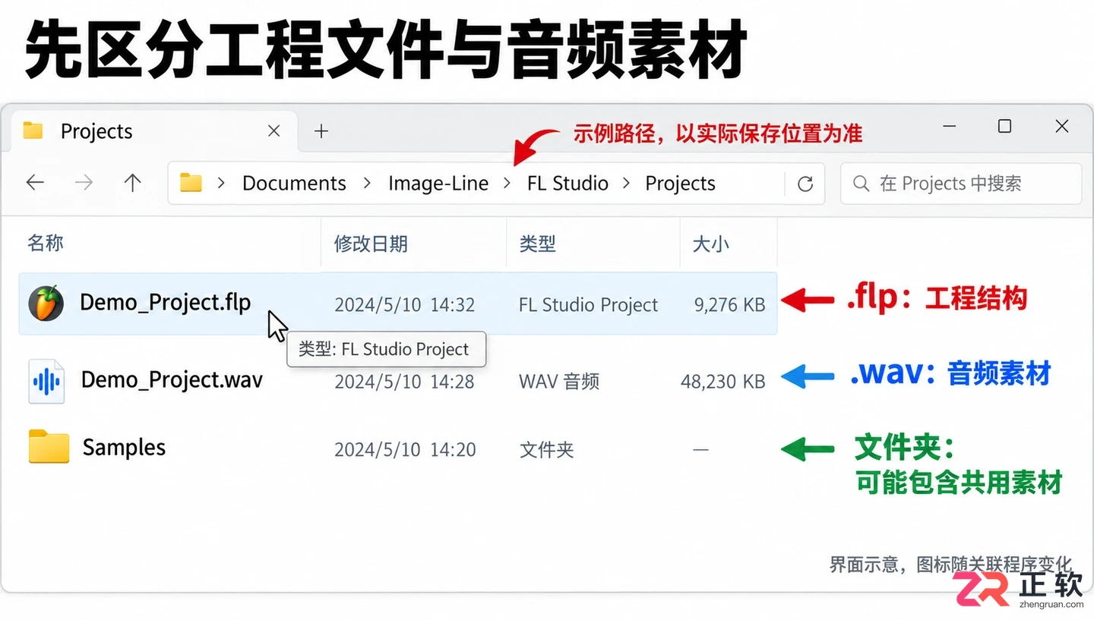Click the back navigation arrow
Viewport: 1094px width, 620px height.
point(35,183)
